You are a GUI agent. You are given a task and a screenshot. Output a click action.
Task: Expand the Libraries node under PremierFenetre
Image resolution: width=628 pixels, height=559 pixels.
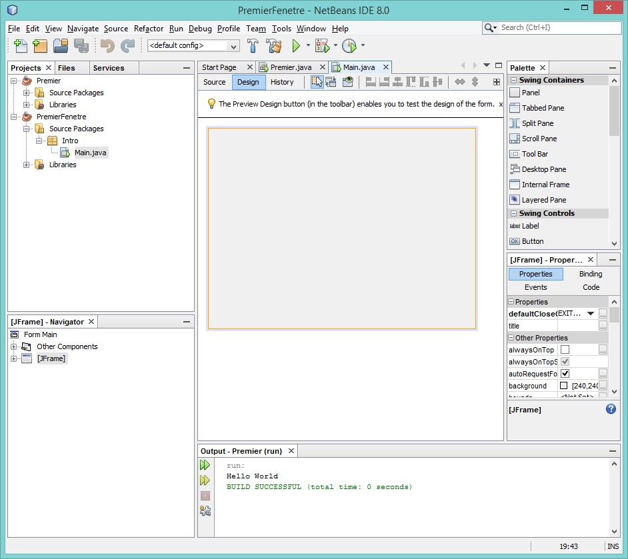pos(27,165)
